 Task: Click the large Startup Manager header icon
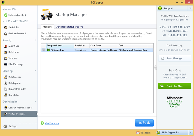click(47, 15)
